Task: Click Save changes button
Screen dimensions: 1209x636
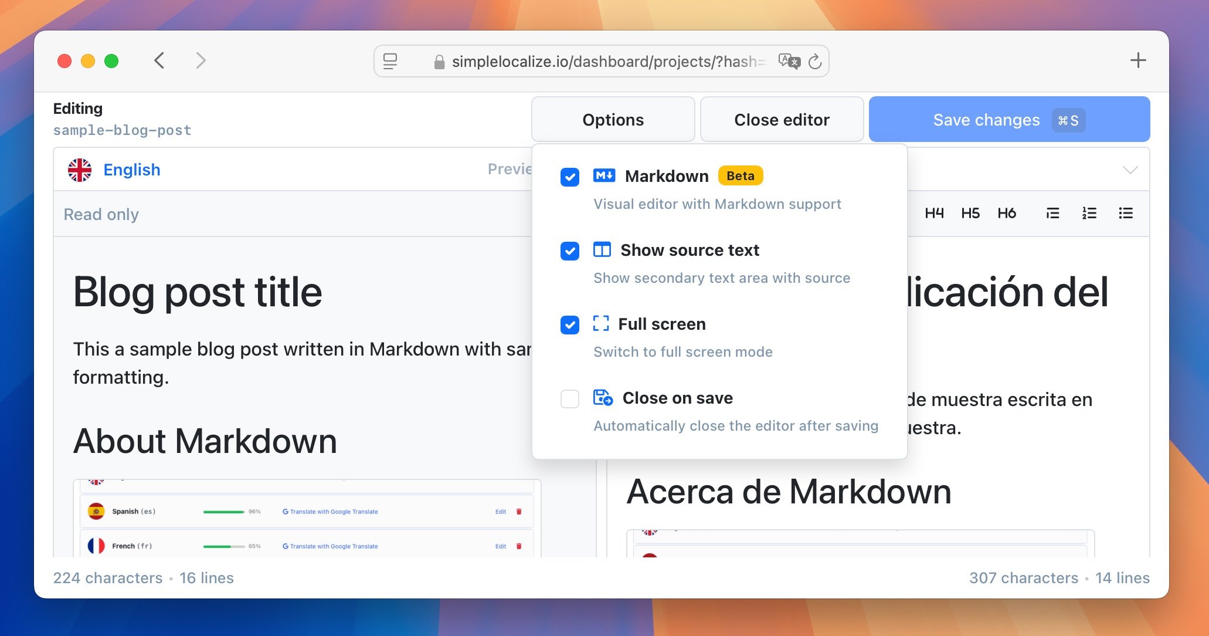Action: (1009, 120)
